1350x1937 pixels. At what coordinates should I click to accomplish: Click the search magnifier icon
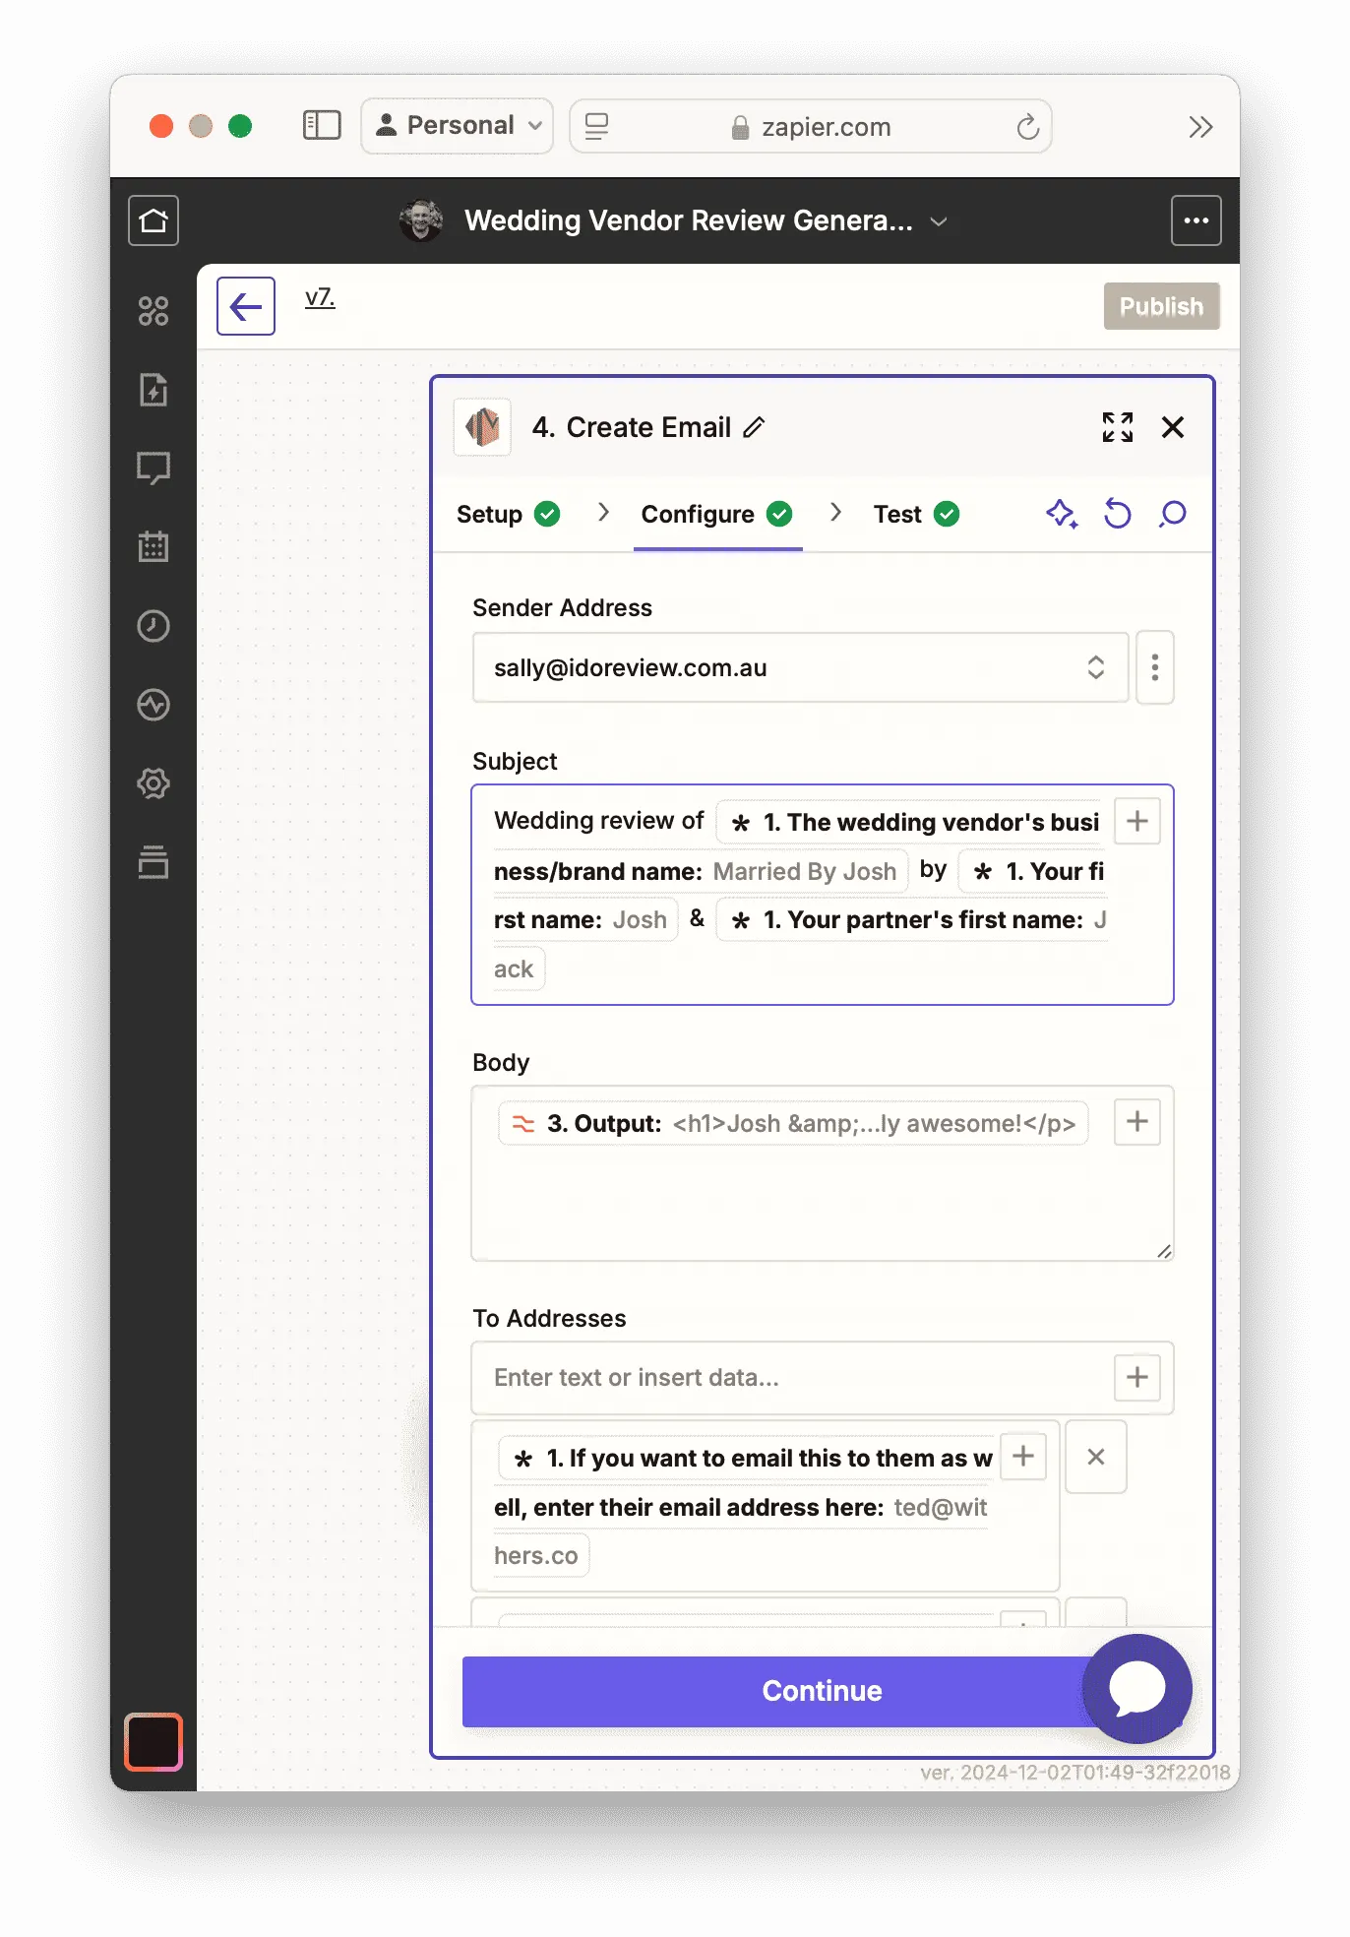(x=1173, y=514)
